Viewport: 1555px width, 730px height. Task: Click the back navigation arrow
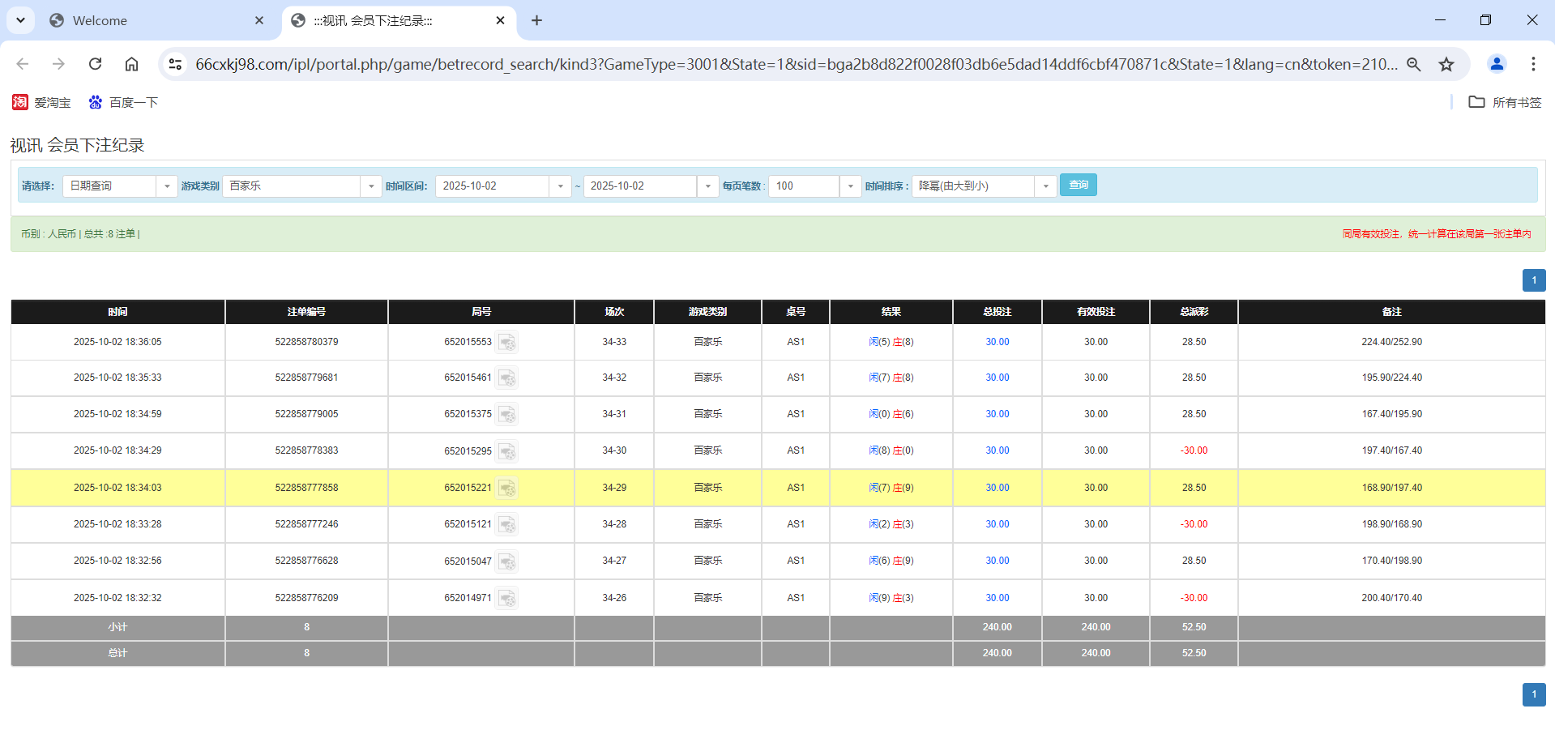point(22,64)
